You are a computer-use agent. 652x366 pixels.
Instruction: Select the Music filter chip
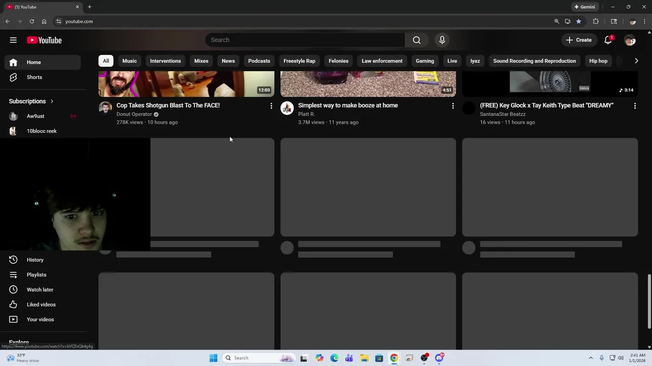129,61
